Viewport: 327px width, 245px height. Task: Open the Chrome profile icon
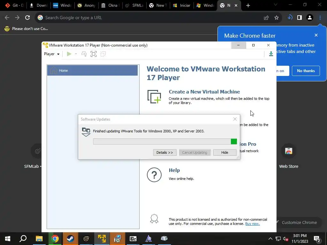[310, 18]
